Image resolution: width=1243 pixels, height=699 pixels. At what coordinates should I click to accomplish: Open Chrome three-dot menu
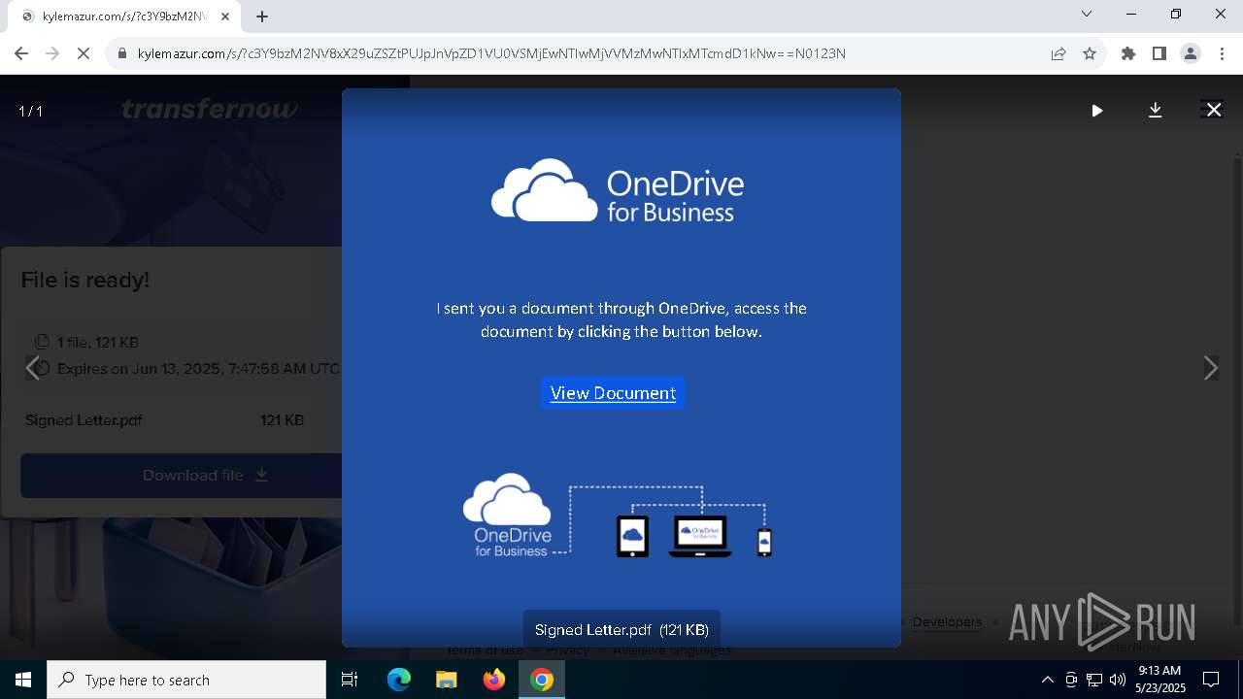coord(1222,53)
